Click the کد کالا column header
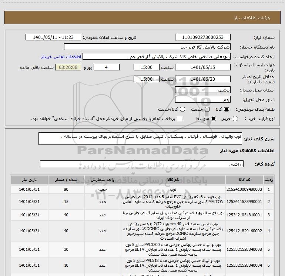This screenshot has height=276, width=285. click(x=244, y=180)
